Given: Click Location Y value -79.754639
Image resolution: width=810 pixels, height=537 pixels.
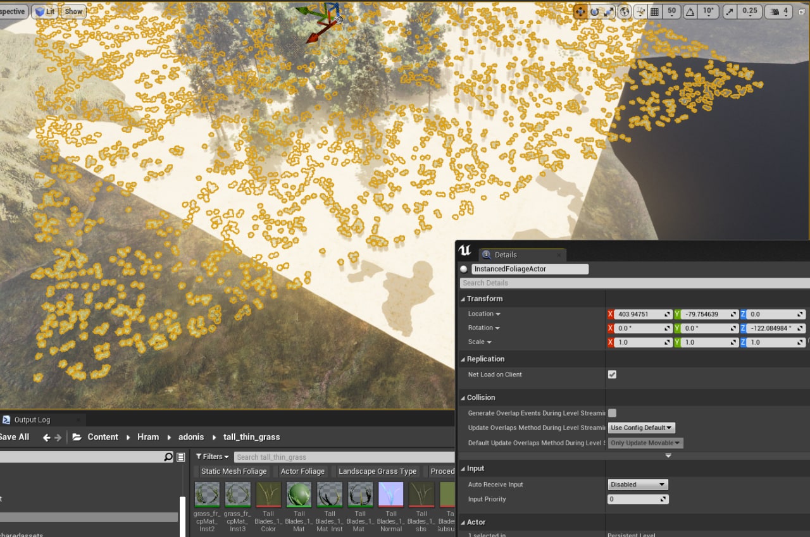Looking at the screenshot, I should click(711, 314).
